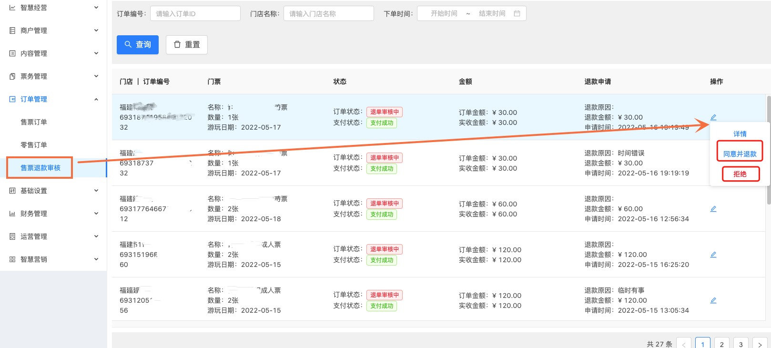The image size is (771, 348).
Task: Click 退款原因: 临时有事 text
Action: pos(615,290)
